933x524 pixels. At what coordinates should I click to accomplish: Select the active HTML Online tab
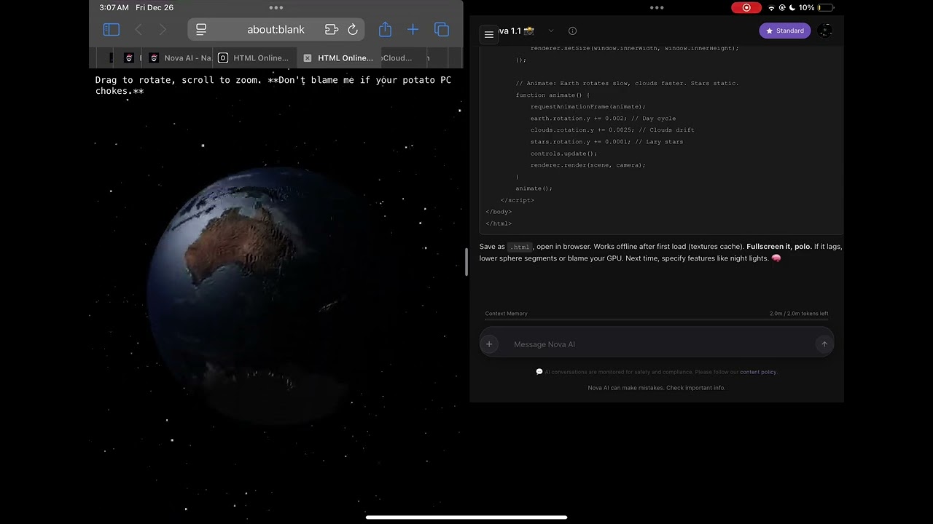pyautogui.click(x=339, y=58)
